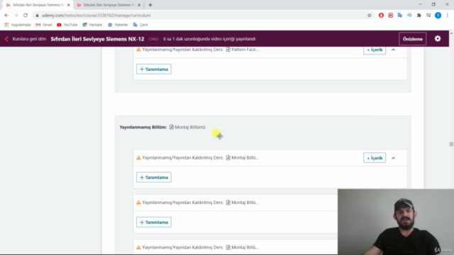Click the IQ extension icon
454x255 pixels.
pos(409,16)
